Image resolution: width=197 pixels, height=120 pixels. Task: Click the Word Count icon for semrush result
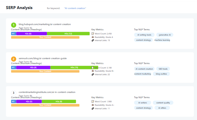(x=93, y=68)
